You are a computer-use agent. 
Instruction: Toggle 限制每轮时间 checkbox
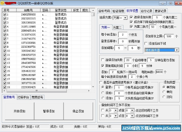[103, 66]
